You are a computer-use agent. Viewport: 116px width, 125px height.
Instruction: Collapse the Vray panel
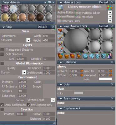[x=4, y=27]
